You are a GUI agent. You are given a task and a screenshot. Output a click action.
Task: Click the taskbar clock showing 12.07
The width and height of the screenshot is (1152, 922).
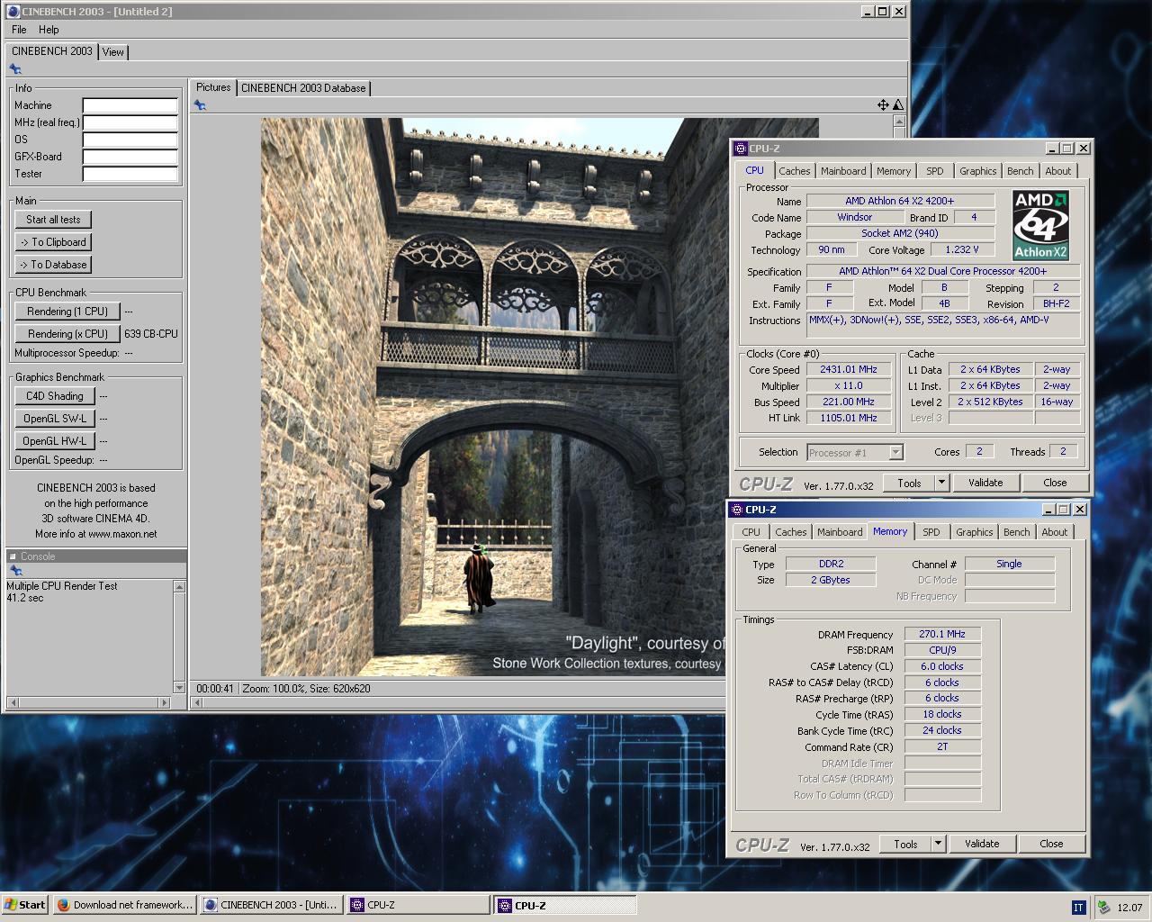(x=1129, y=908)
